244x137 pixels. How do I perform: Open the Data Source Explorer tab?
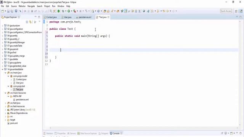click(x=87, y=134)
